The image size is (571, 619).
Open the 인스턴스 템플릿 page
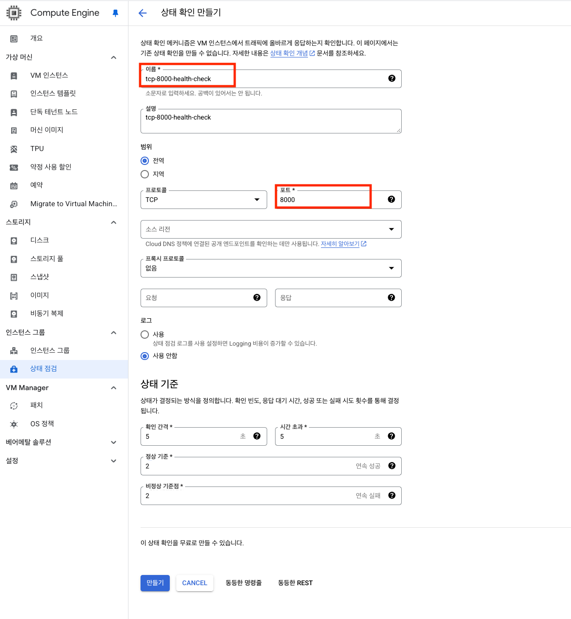(x=64, y=94)
